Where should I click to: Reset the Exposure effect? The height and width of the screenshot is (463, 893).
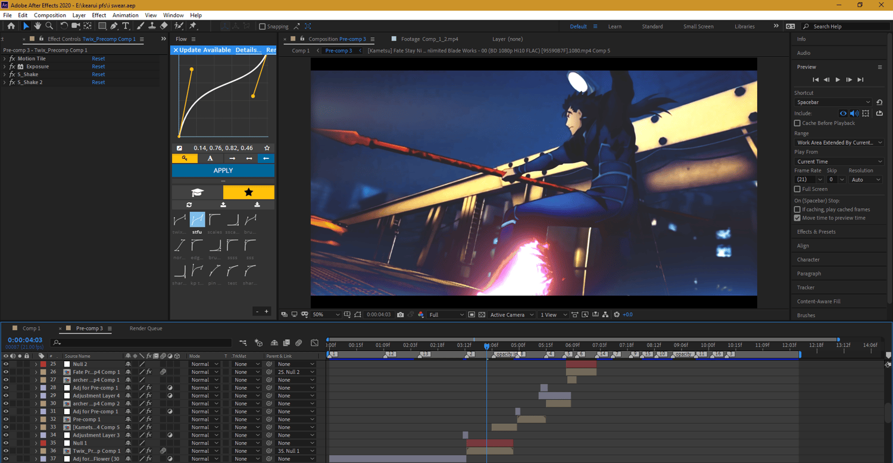tap(98, 67)
